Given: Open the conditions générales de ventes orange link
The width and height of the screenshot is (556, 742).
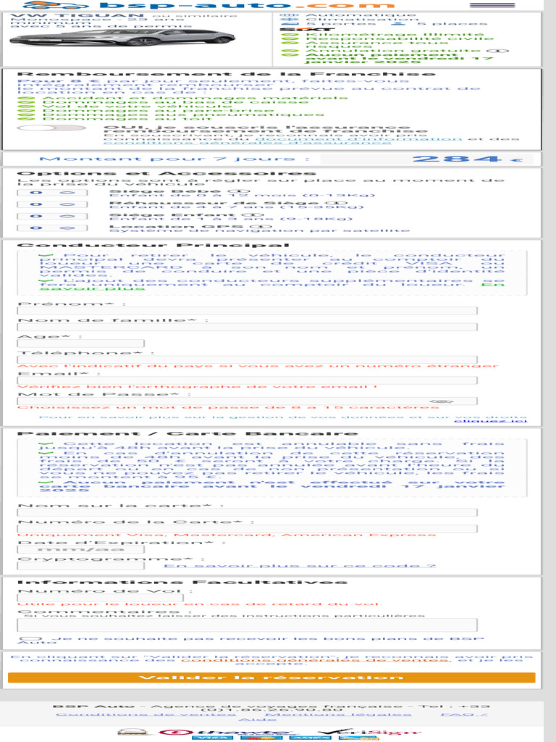Looking at the screenshot, I should point(315,660).
